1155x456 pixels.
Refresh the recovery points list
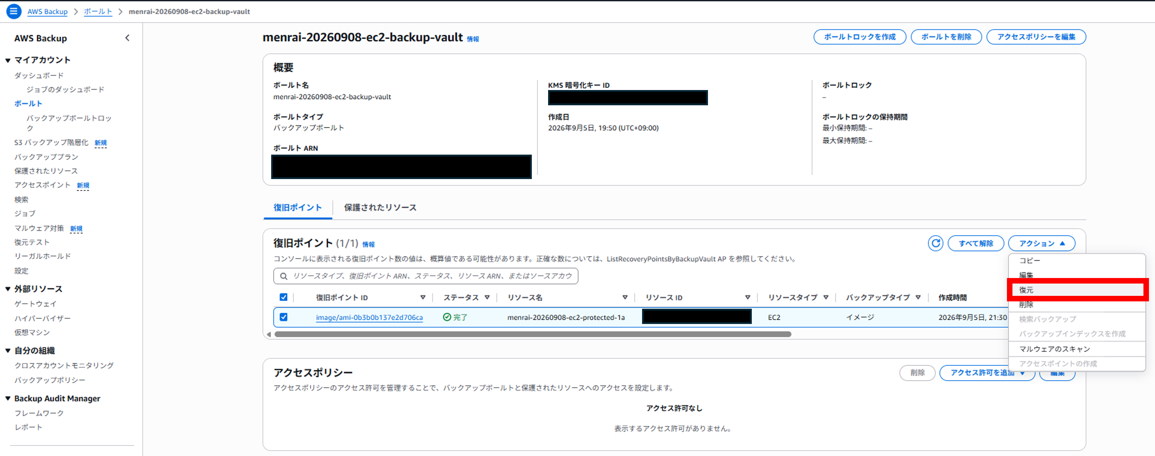(935, 243)
